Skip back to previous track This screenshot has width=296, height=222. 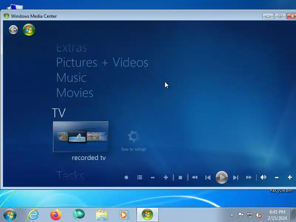(208, 178)
